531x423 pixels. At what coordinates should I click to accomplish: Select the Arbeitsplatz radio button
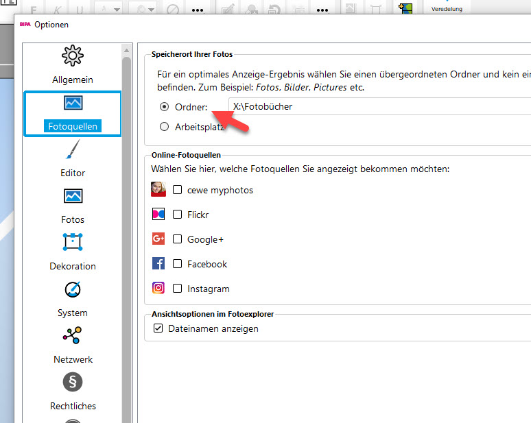click(164, 127)
